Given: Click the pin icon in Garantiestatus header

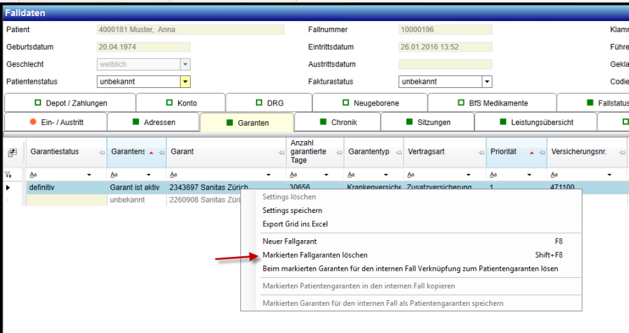Looking at the screenshot, I should [102, 153].
